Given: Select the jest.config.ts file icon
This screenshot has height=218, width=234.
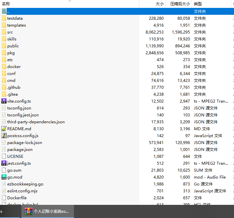Looking at the screenshot, I should (4, 163).
